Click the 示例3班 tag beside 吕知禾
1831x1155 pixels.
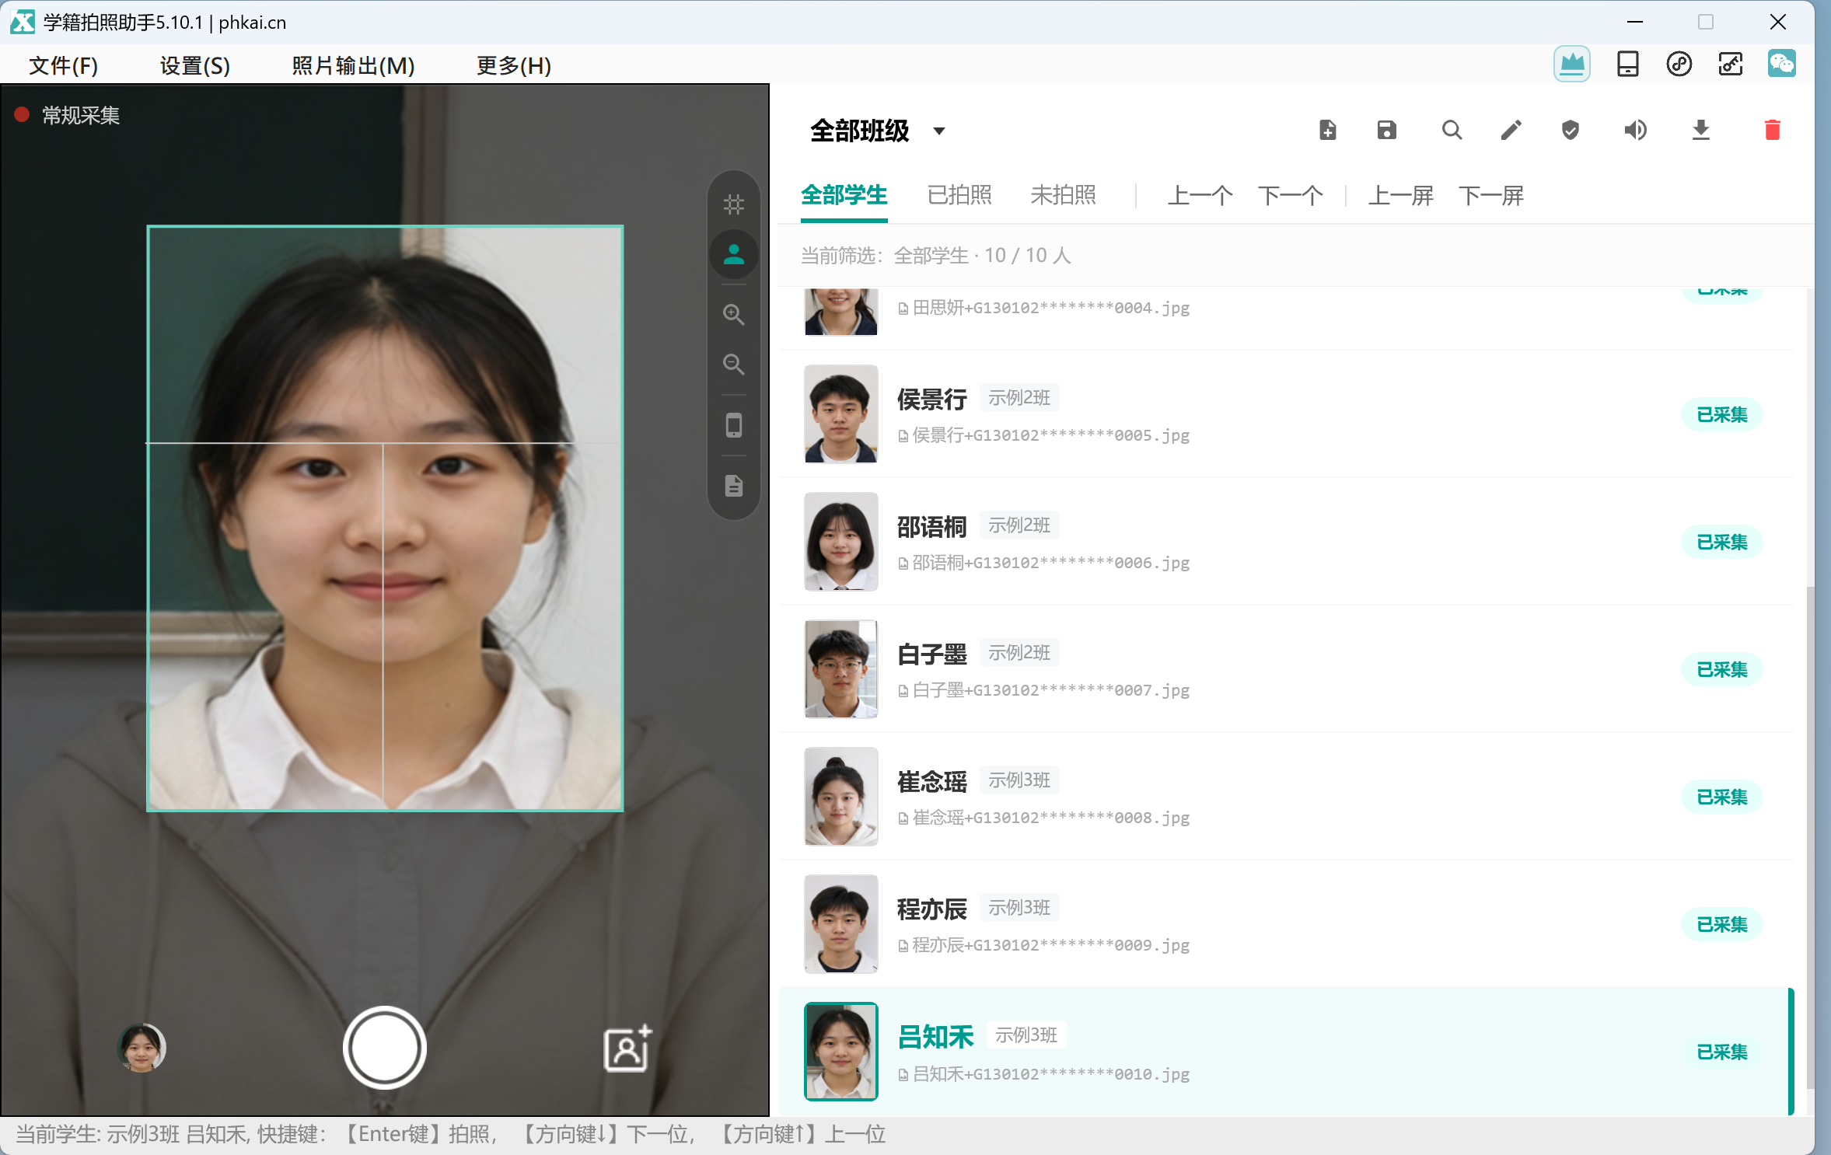point(1026,1035)
